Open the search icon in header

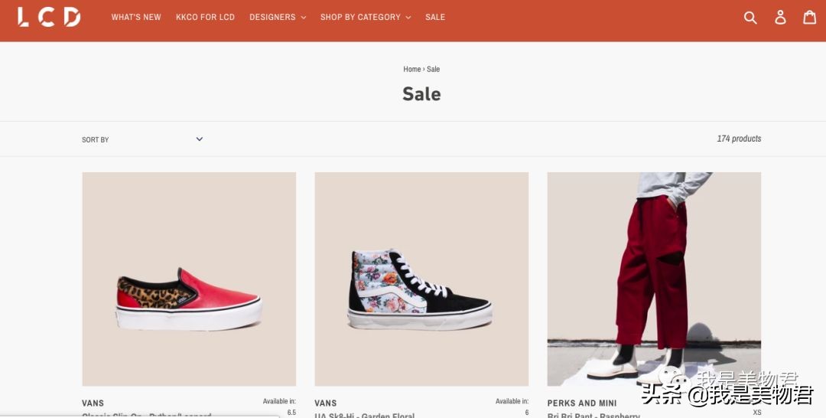click(750, 17)
